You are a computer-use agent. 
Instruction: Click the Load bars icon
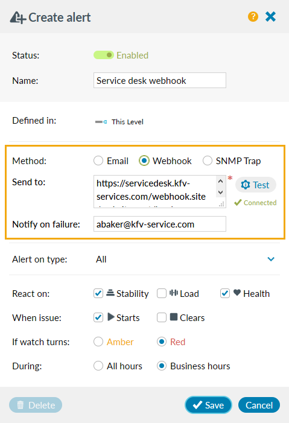174,293
